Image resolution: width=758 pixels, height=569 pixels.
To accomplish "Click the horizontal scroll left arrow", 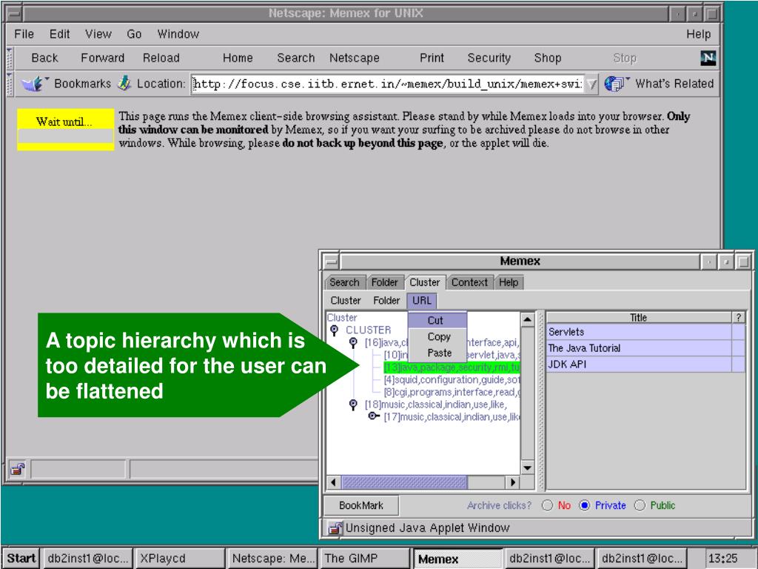I will coord(334,482).
